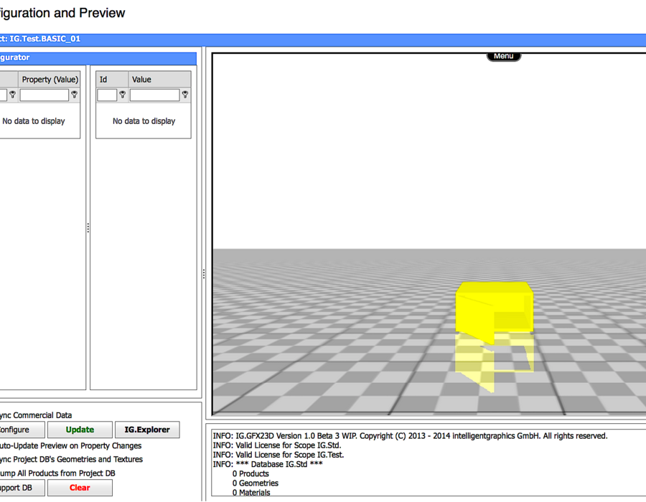This screenshot has width=646, height=502.
Task: Click log line '0 Products'
Action: (251, 473)
